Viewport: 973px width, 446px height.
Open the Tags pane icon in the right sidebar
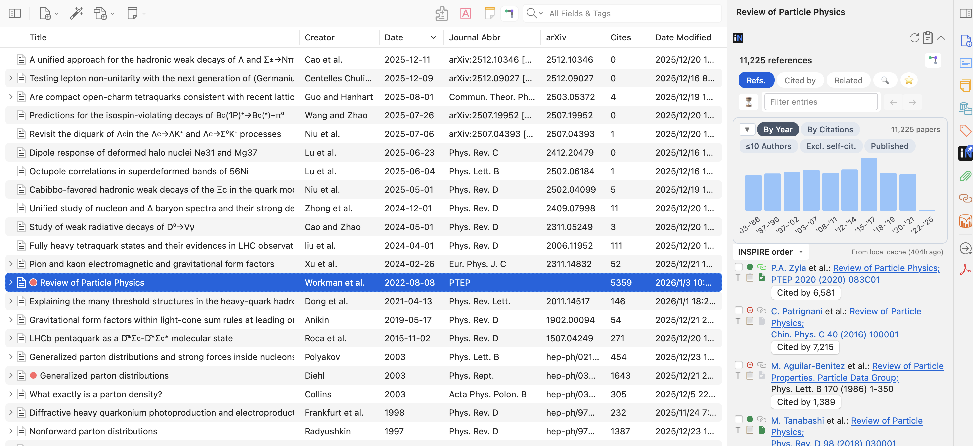tap(965, 130)
